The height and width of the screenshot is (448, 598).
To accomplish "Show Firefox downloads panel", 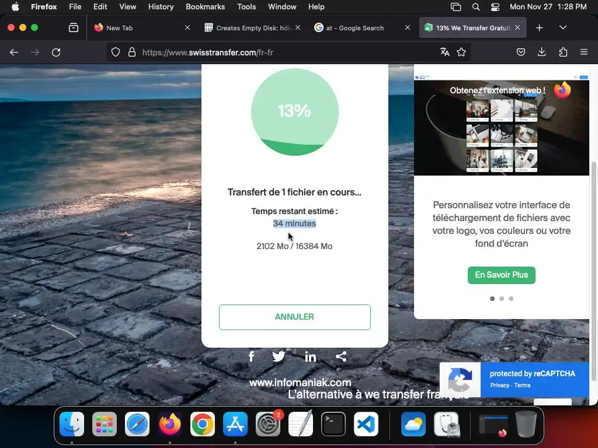I will 541,52.
